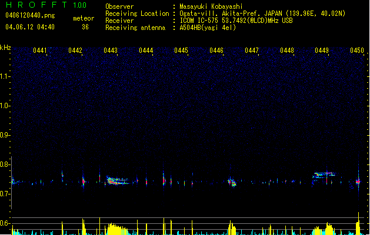Click the long meteor echo after 0443
Viewport: 370px width, 235px height.
117,180
